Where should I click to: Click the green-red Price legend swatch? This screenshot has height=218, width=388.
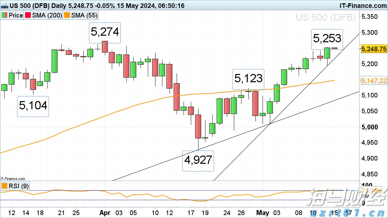click(5, 16)
